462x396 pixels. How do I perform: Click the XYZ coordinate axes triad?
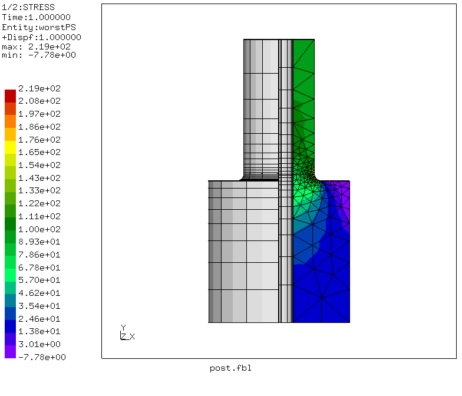tap(127, 332)
